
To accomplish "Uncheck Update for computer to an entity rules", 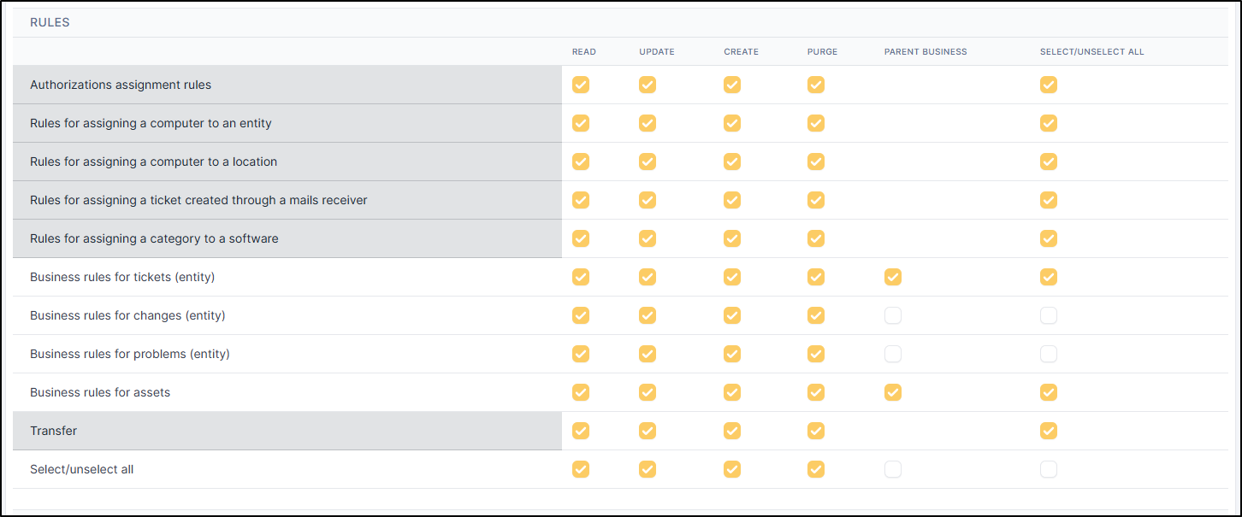I will point(648,123).
